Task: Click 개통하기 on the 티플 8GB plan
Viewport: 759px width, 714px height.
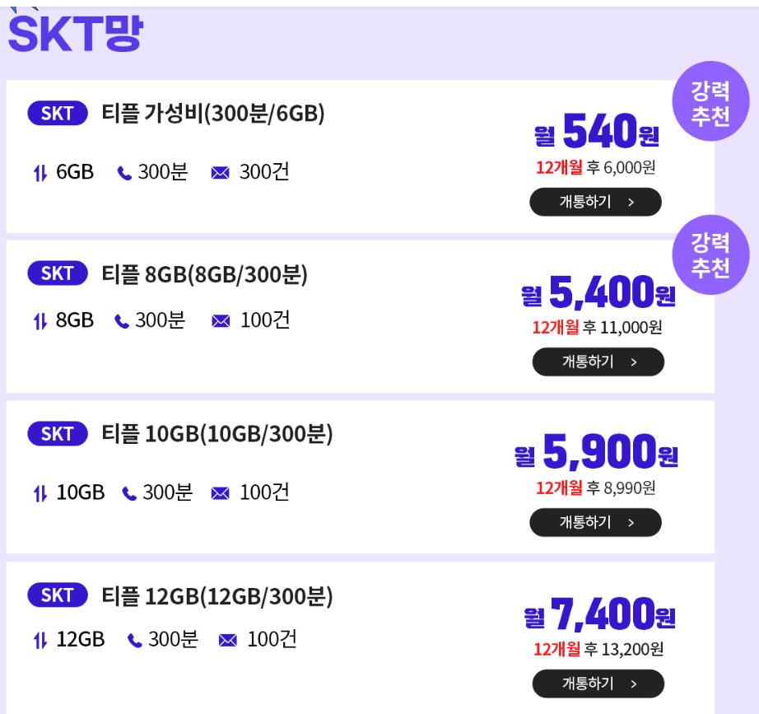Action: tap(598, 362)
